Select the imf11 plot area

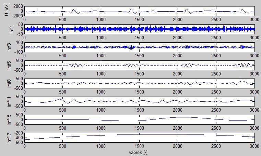click(140, 101)
